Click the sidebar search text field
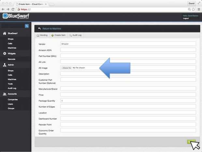Screen dimensions: 202x152 [13, 26]
